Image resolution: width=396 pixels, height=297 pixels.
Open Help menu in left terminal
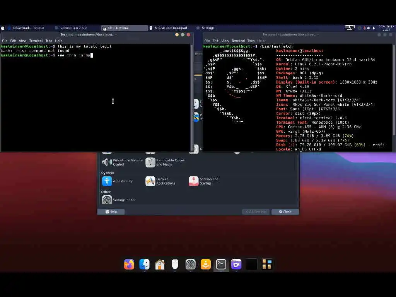(59, 41)
